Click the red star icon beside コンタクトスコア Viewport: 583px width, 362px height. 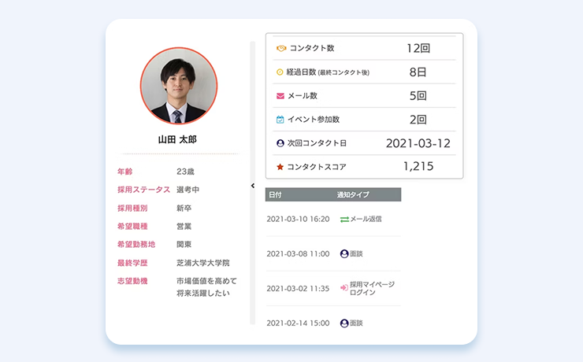point(280,167)
